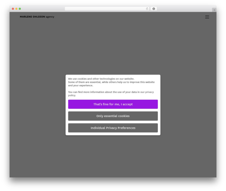Viewport: 226px width, 191px height.
Task: Choose 'Only essential cookies' button
Action: coord(113,116)
